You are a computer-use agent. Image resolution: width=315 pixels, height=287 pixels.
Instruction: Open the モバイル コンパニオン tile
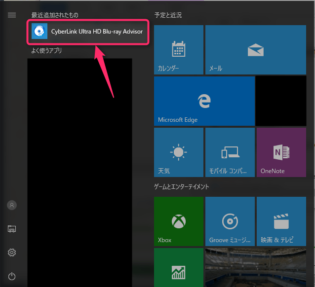click(230, 152)
